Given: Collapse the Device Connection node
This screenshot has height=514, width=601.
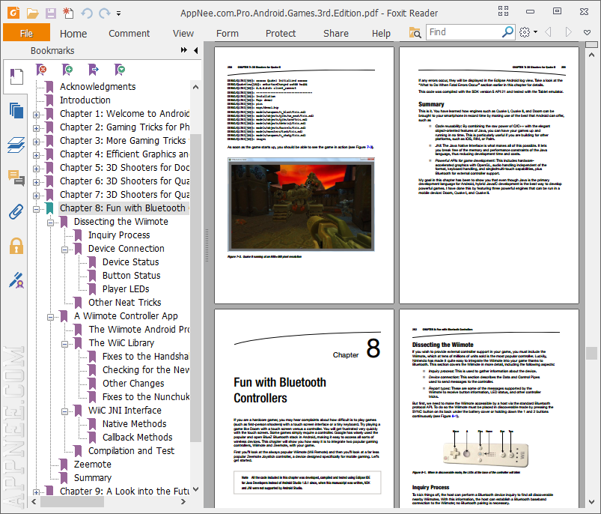Looking at the screenshot, I should pyautogui.click(x=64, y=250).
